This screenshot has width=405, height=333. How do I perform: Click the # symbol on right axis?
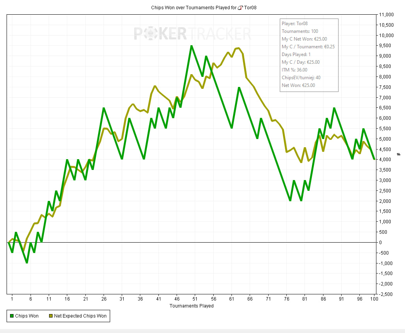[398, 155]
